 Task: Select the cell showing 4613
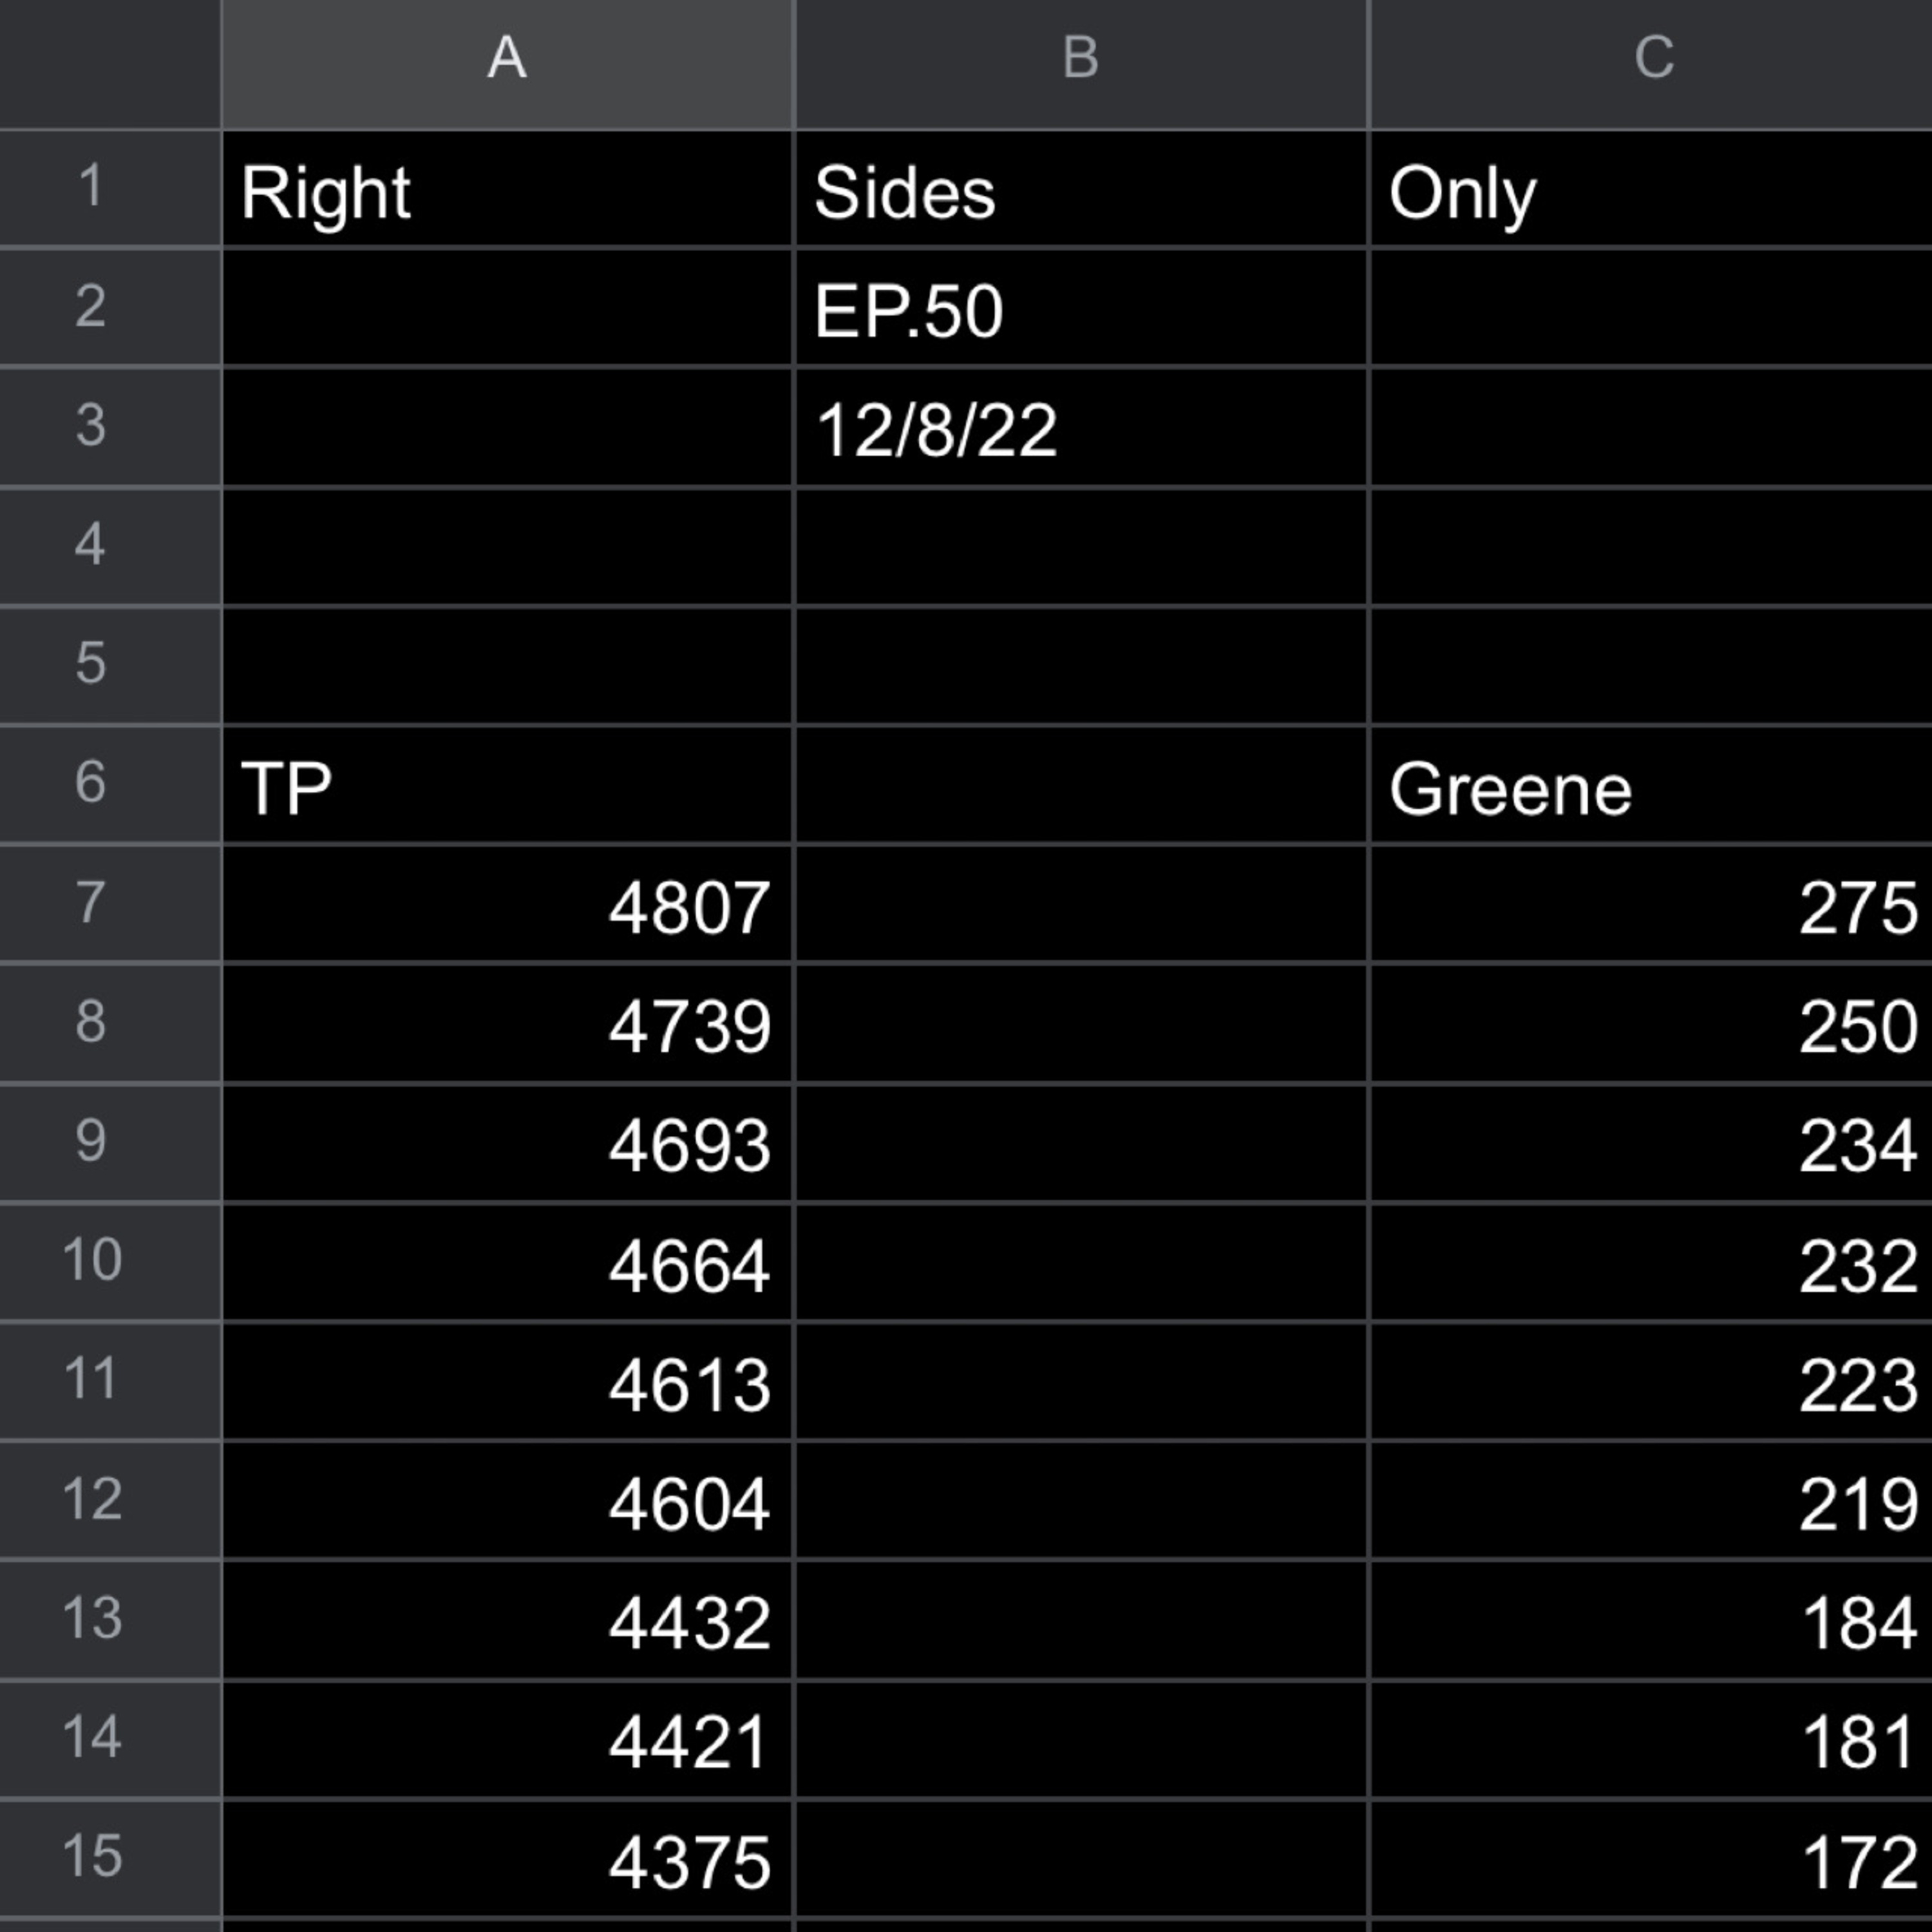[507, 1384]
